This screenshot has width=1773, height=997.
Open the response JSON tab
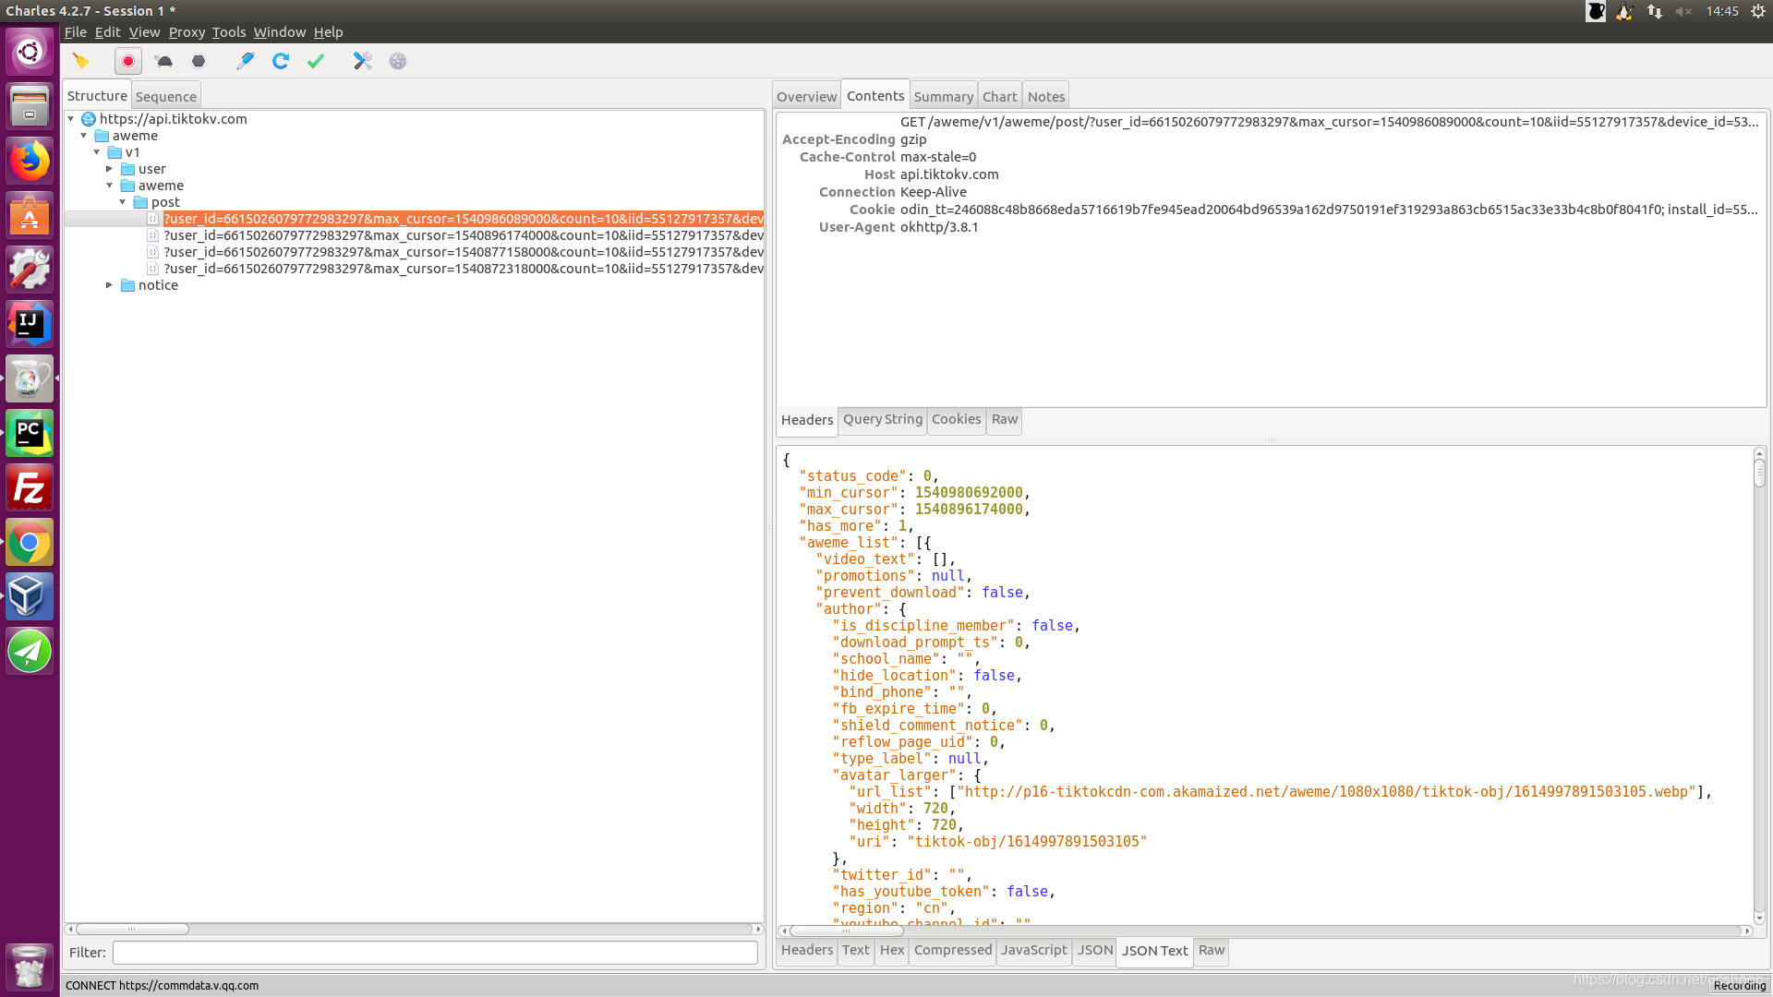coord(1095,950)
